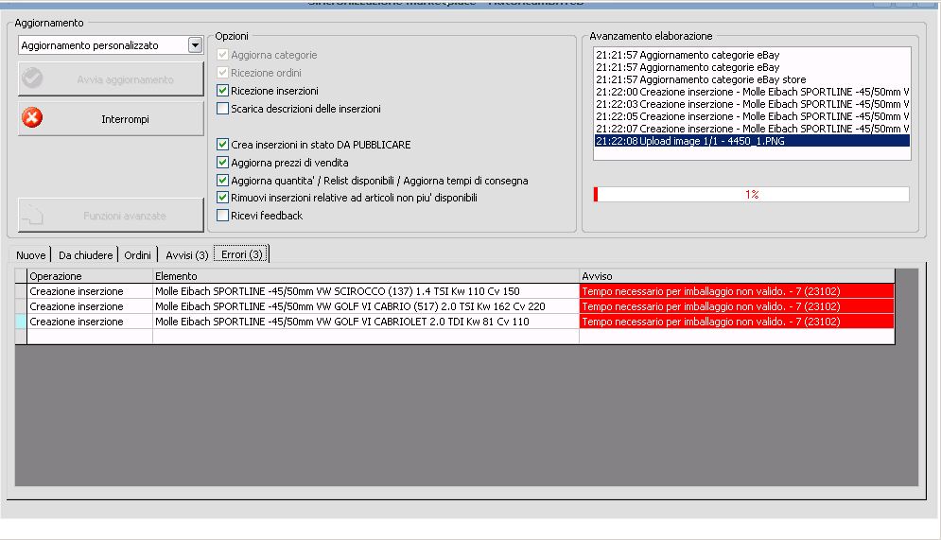Enable the Ricevi feedback checkbox

[x=222, y=216]
